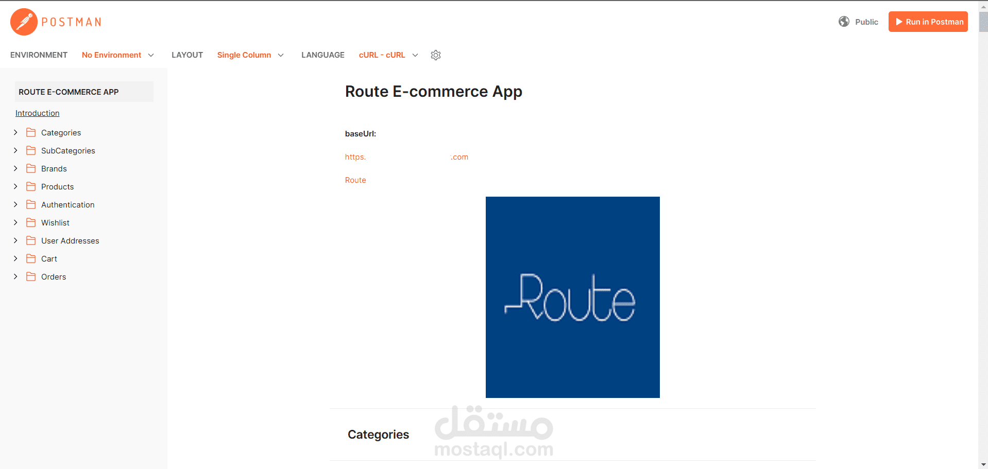This screenshot has width=988, height=469.
Task: Click the scrollbar down arrow
Action: point(983,464)
